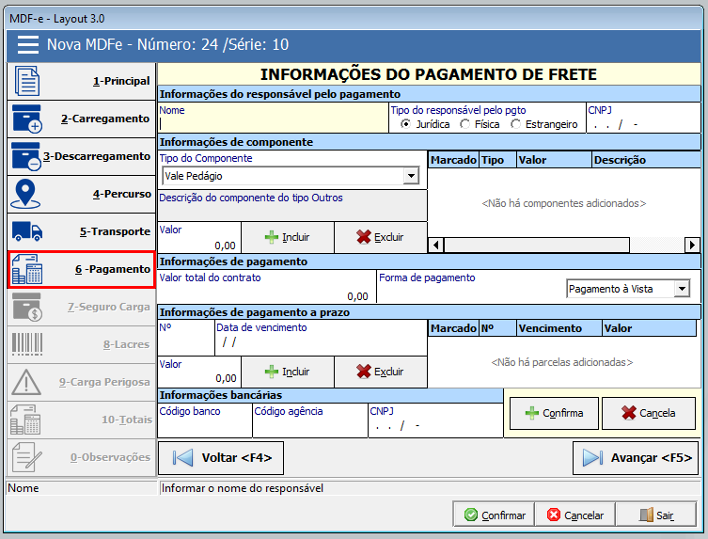Open the hamburger menu icon

[x=27, y=45]
